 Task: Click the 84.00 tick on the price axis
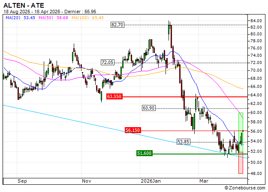(256, 21)
